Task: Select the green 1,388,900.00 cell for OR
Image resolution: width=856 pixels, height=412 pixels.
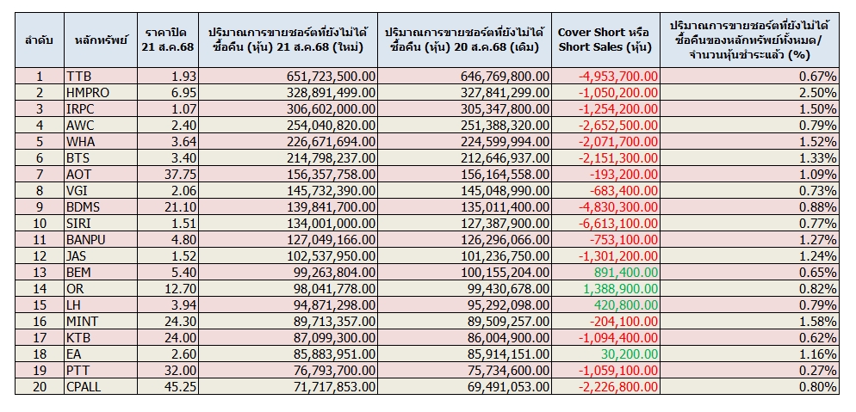Action: (x=605, y=289)
